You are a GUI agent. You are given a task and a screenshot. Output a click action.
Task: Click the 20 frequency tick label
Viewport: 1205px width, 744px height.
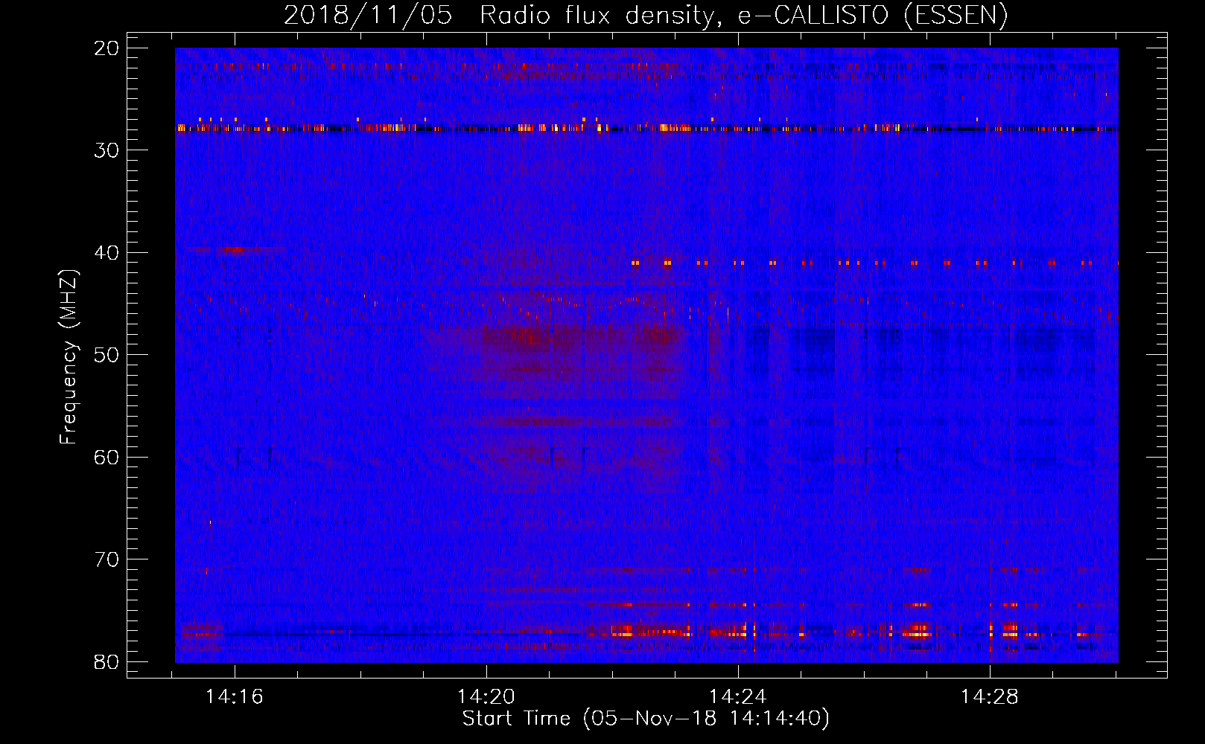click(x=107, y=48)
